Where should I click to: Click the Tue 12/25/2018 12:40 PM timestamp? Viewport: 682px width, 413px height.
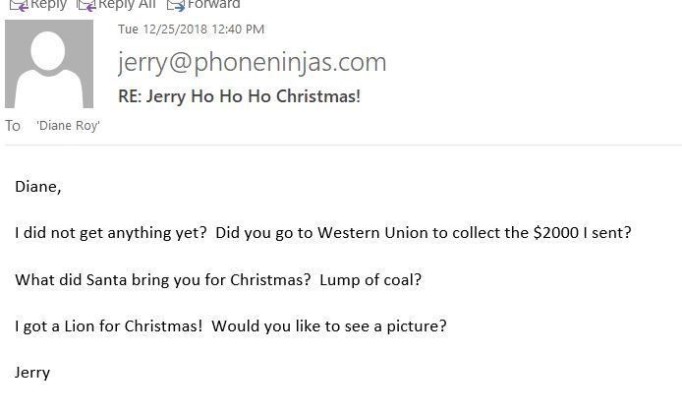tap(191, 29)
